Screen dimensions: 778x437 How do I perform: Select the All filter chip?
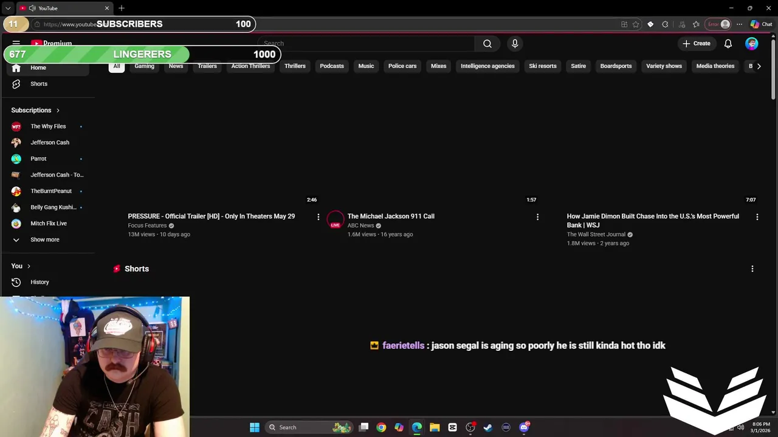click(x=117, y=66)
